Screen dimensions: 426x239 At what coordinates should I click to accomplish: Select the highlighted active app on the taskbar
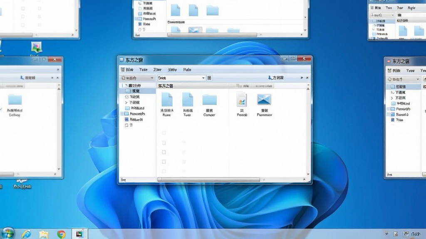click(x=79, y=234)
